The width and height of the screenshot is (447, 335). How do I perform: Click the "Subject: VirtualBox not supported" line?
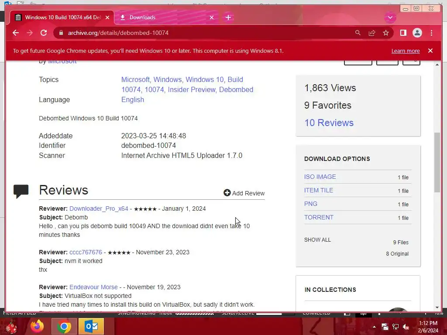(x=85, y=296)
